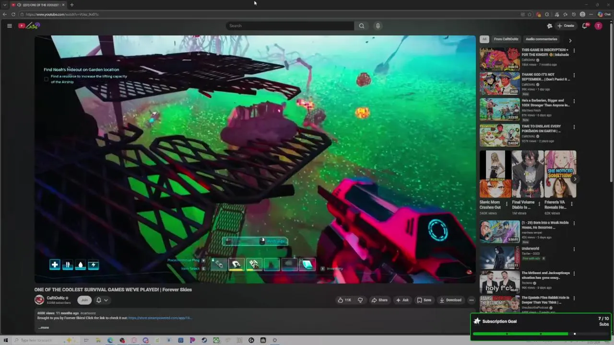
Task: Dislike the video with thumbs down
Action: click(x=360, y=300)
